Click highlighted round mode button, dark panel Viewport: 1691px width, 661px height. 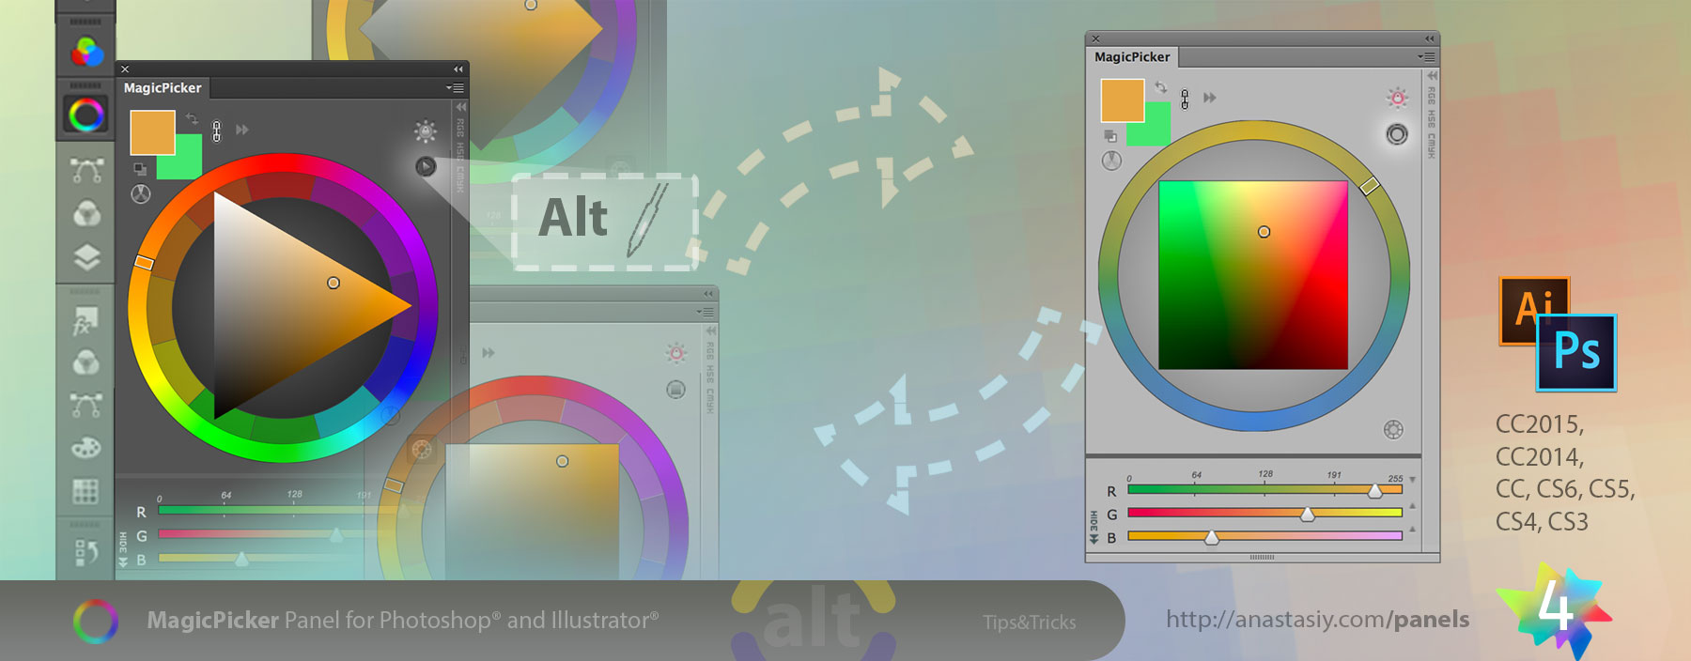(x=426, y=166)
